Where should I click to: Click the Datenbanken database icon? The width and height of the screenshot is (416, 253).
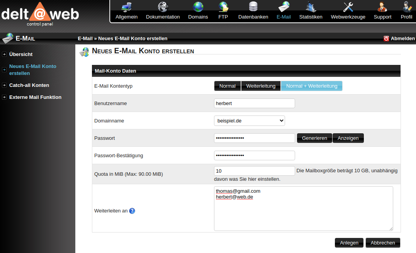253,7
